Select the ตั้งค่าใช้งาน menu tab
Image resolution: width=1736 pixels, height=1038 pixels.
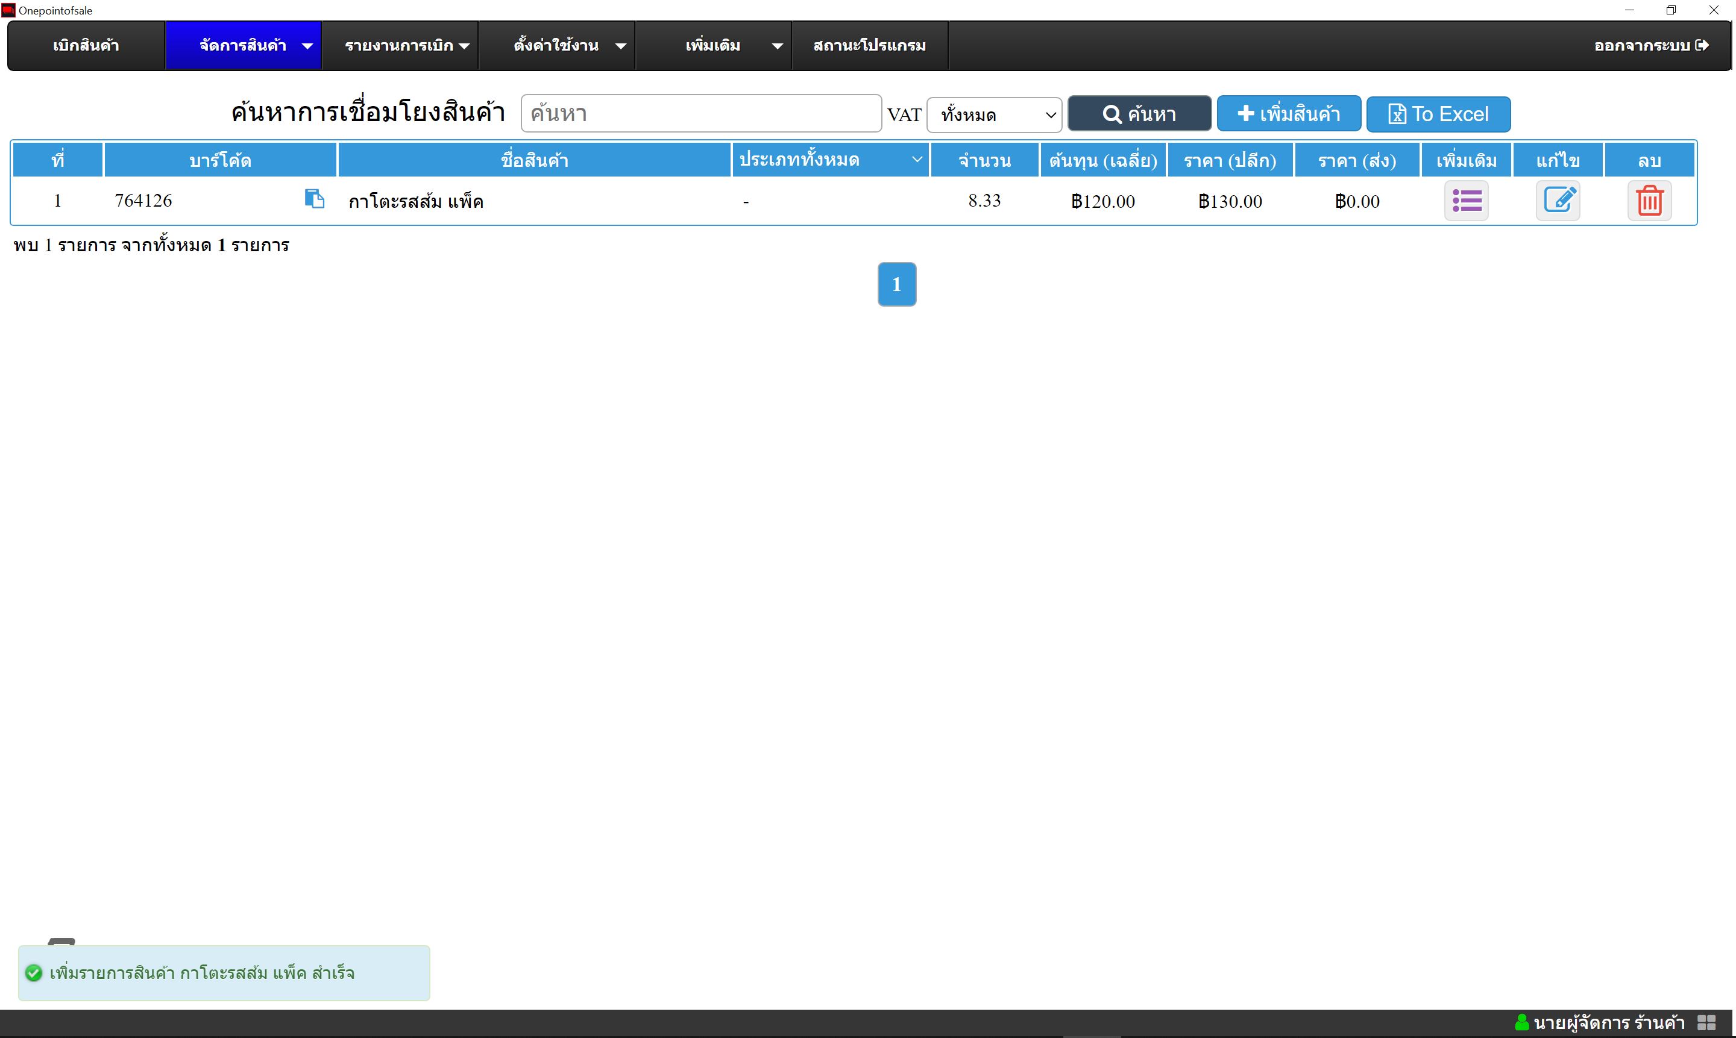556,45
